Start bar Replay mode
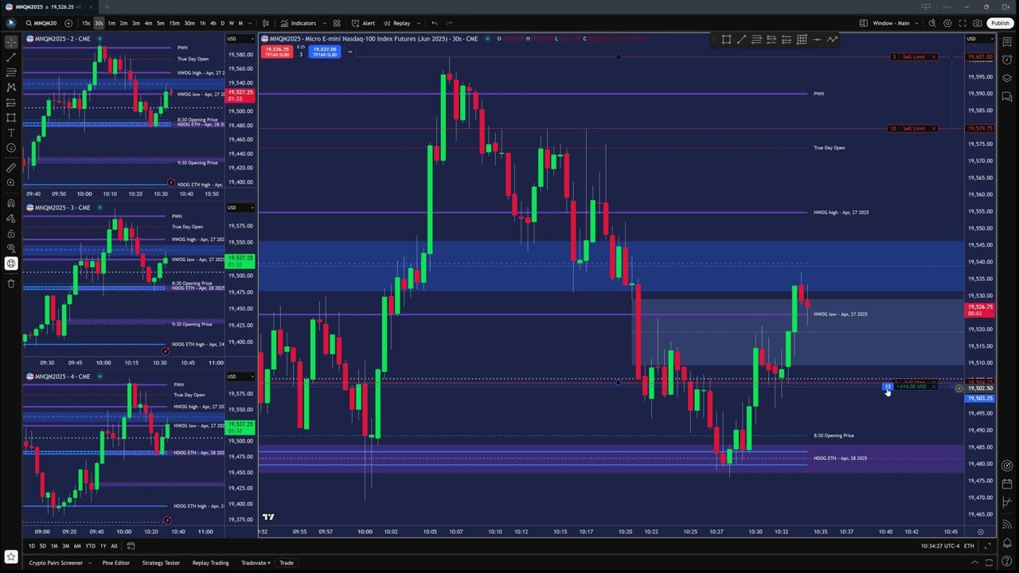The image size is (1019, 573). (396, 23)
